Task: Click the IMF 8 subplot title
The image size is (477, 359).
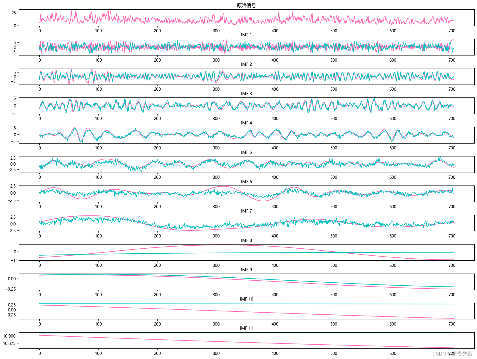Action: click(x=246, y=240)
